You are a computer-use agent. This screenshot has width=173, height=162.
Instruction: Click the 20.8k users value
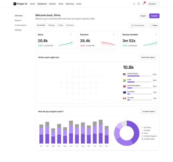(x=43, y=41)
